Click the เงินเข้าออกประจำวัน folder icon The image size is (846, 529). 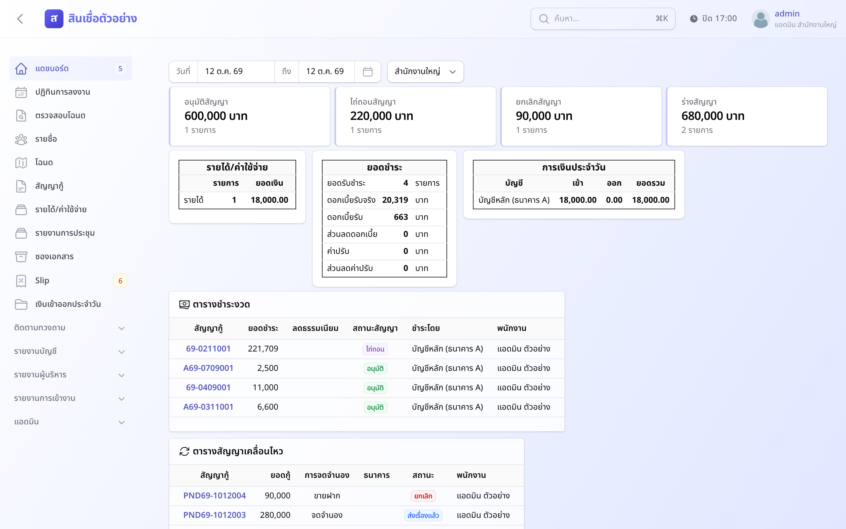[21, 304]
